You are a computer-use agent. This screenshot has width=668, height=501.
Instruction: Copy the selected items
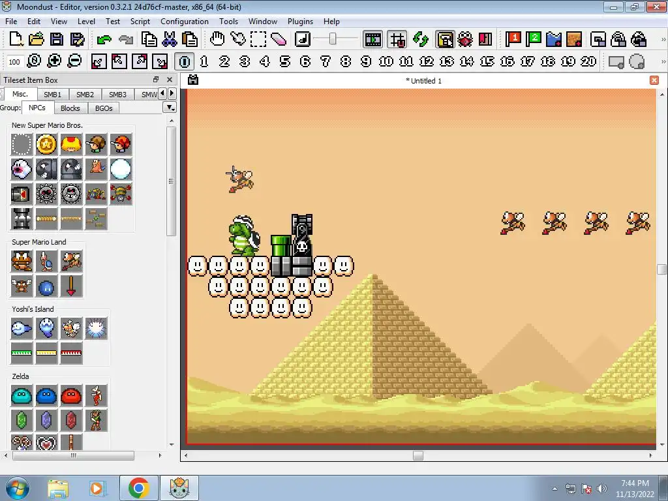149,39
